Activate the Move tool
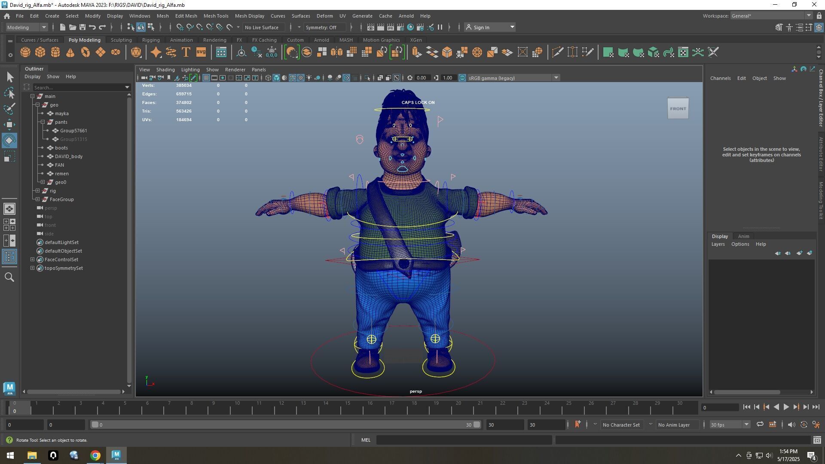The width and height of the screenshot is (825, 464). [9, 125]
